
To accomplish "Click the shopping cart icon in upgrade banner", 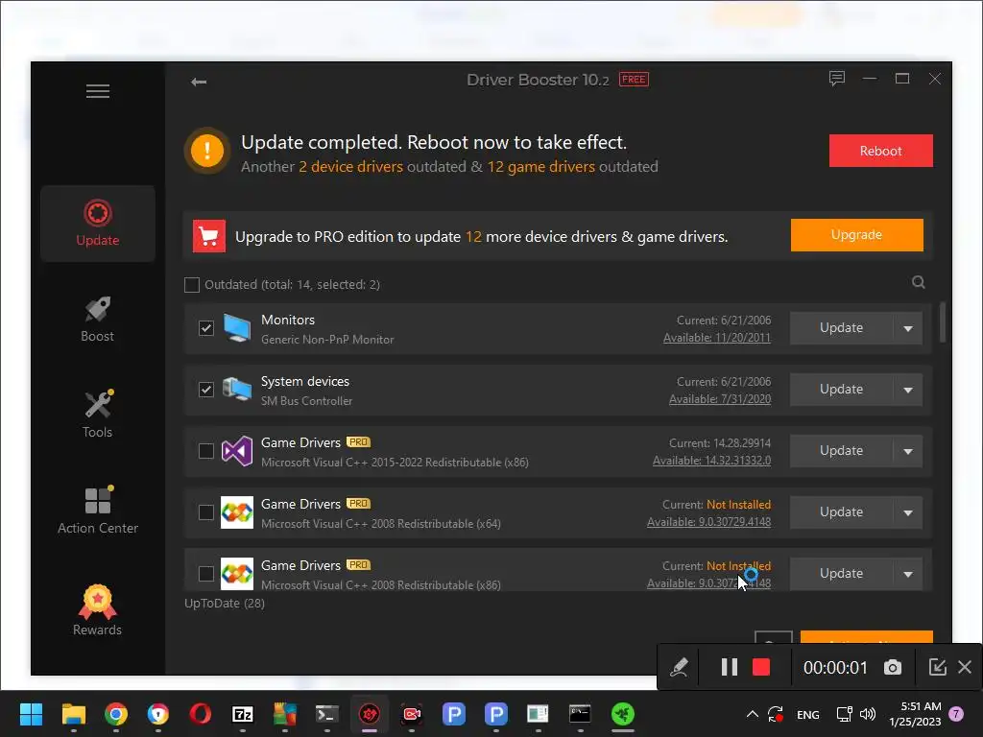I will point(208,236).
